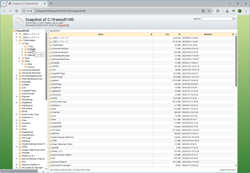250x173 pixels.
Task: Go back using the browser back arrow
Action: pos(4,11)
